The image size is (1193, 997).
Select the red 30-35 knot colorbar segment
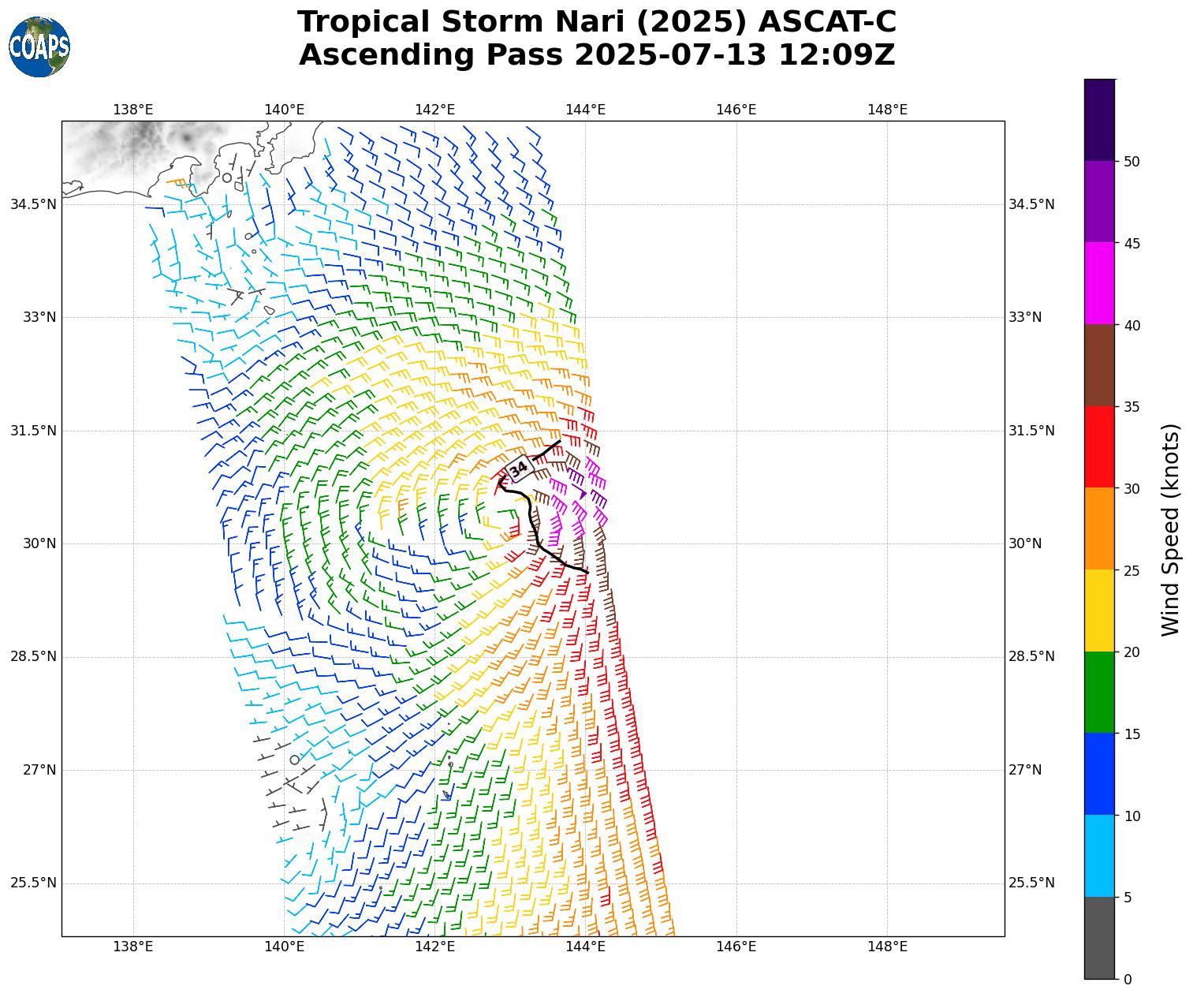[1099, 446]
